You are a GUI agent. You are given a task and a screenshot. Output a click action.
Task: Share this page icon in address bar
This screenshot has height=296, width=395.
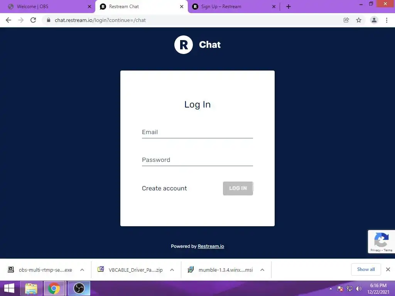pyautogui.click(x=346, y=20)
